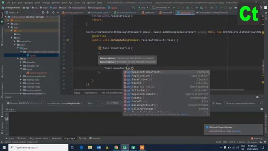Open the Run tool window

click(x=10, y=138)
